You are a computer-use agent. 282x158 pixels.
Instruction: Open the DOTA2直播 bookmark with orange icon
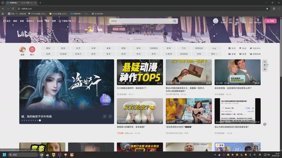click(37, 14)
